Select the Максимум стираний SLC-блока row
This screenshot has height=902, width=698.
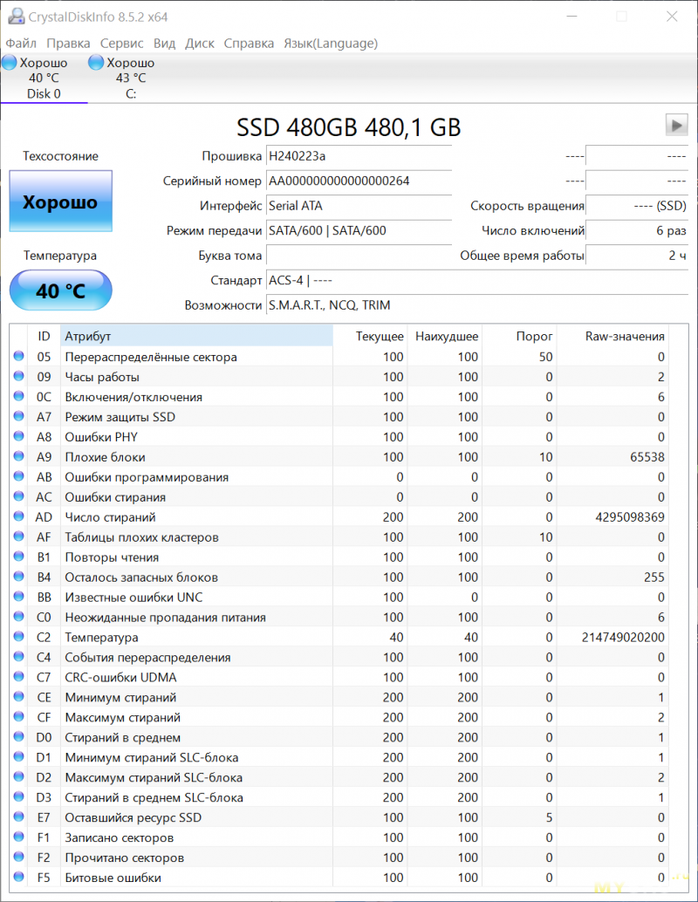[x=339, y=777]
